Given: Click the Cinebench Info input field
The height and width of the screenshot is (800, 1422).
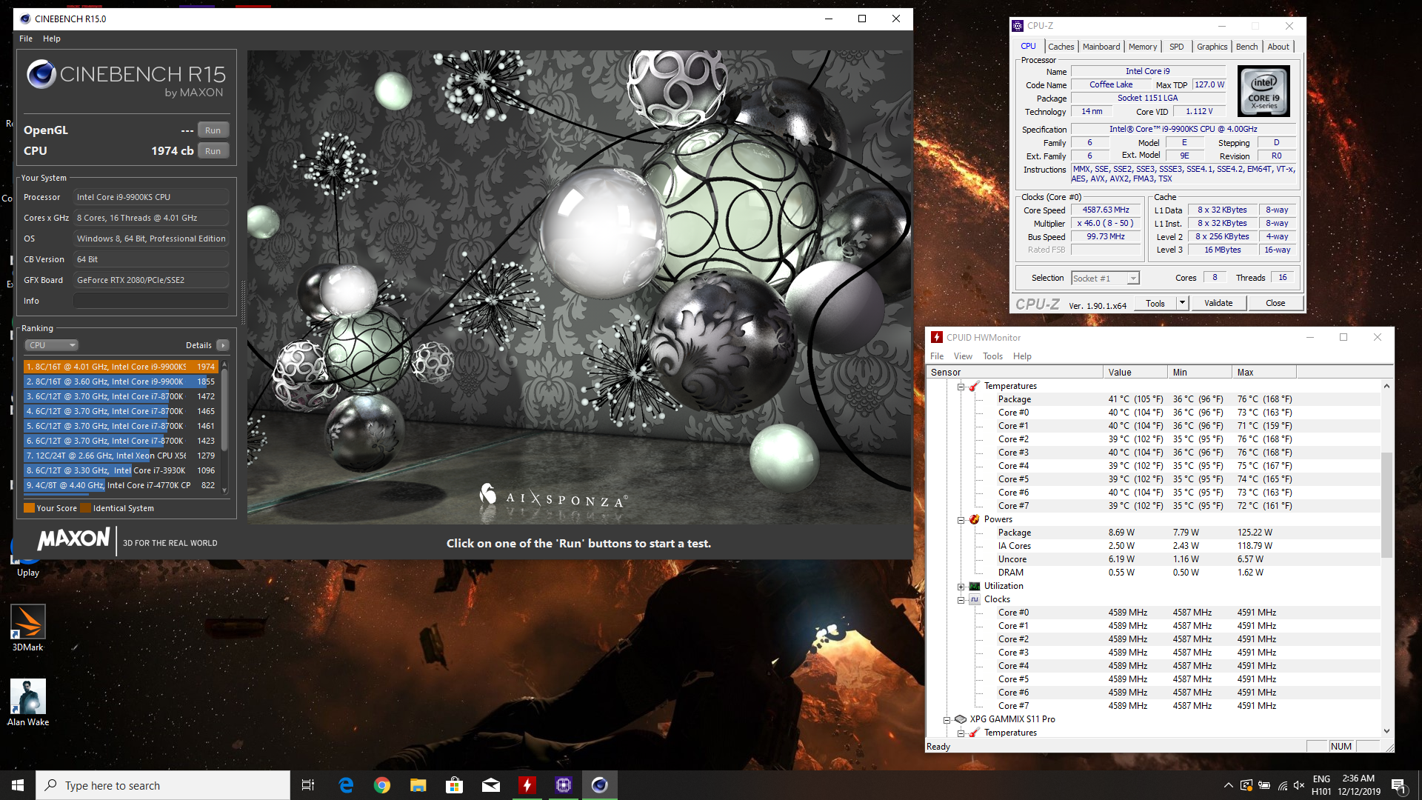Looking at the screenshot, I should click(151, 301).
